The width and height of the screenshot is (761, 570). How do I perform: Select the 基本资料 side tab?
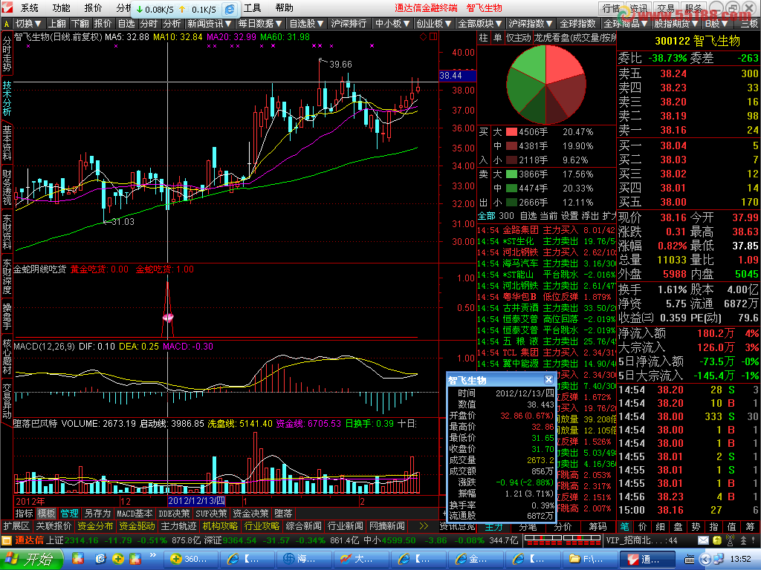click(7, 143)
